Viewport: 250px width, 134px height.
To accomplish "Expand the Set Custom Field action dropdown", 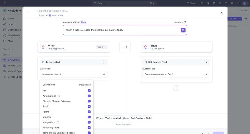I will coord(176,62).
